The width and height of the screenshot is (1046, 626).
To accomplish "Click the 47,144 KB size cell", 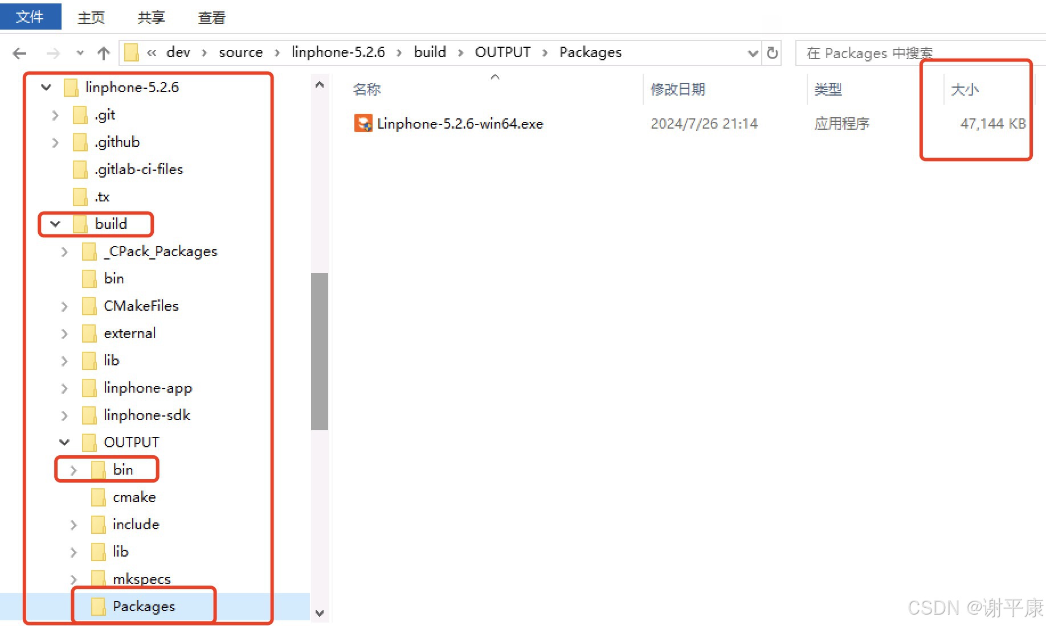I will [993, 124].
